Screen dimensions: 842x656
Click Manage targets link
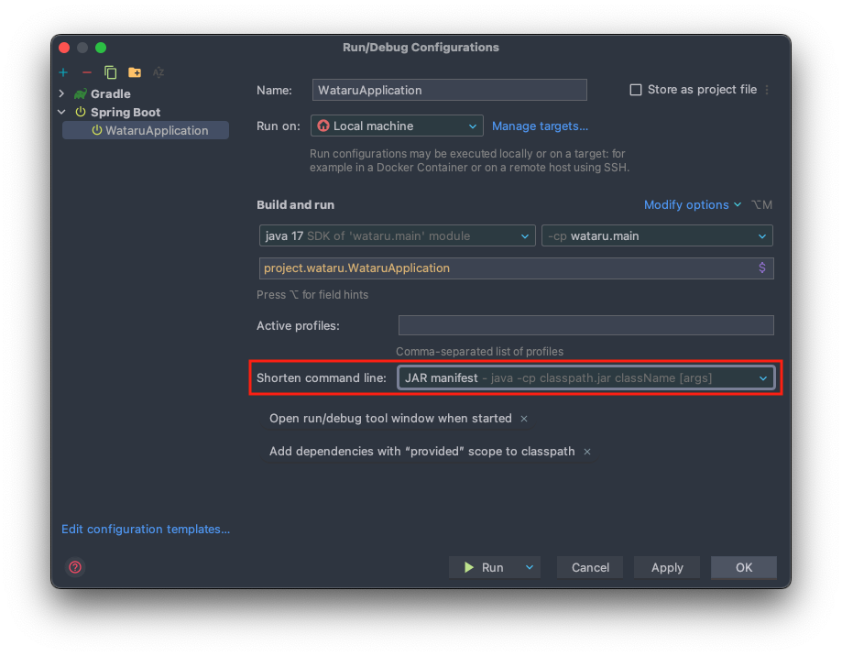point(540,126)
